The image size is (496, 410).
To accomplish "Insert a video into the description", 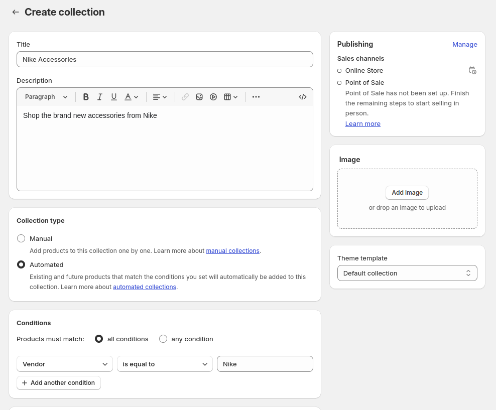I will [213, 97].
